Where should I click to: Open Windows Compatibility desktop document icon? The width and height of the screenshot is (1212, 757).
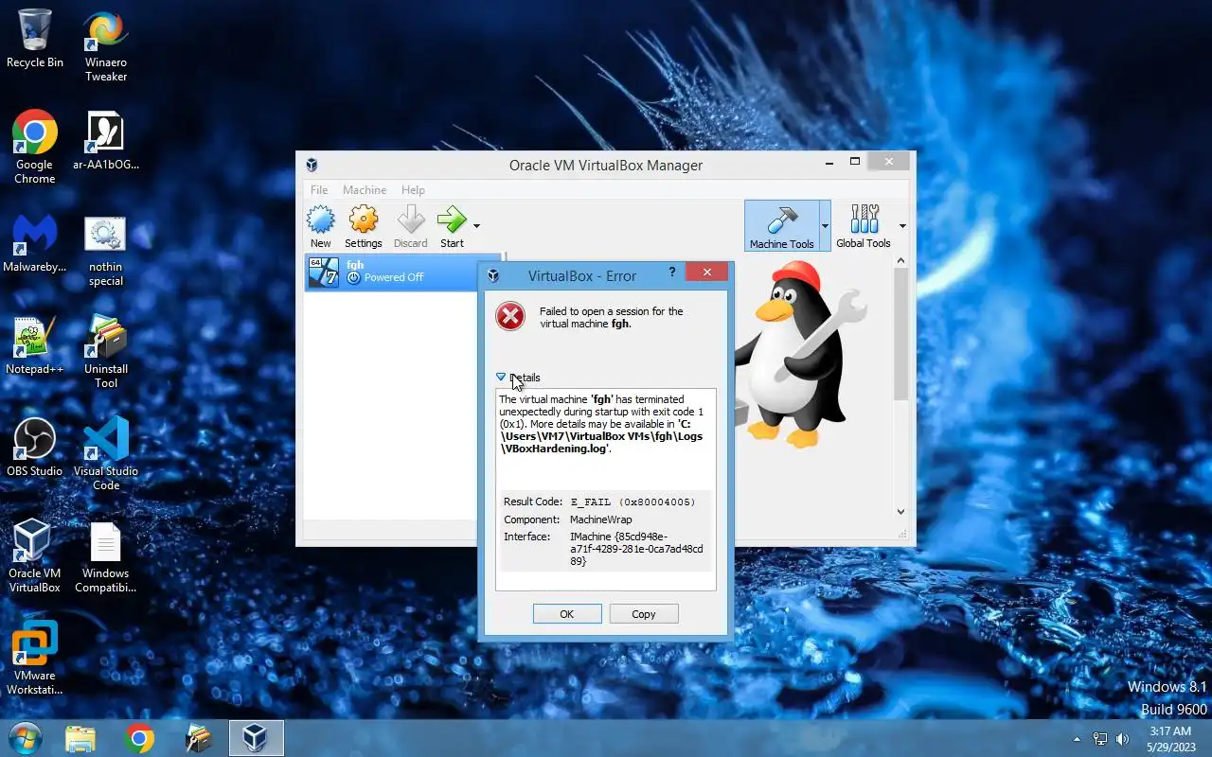pos(106,556)
